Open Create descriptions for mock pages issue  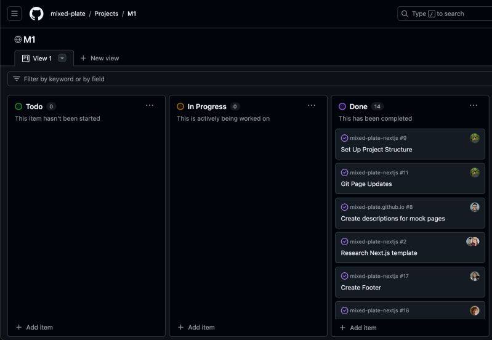click(393, 219)
